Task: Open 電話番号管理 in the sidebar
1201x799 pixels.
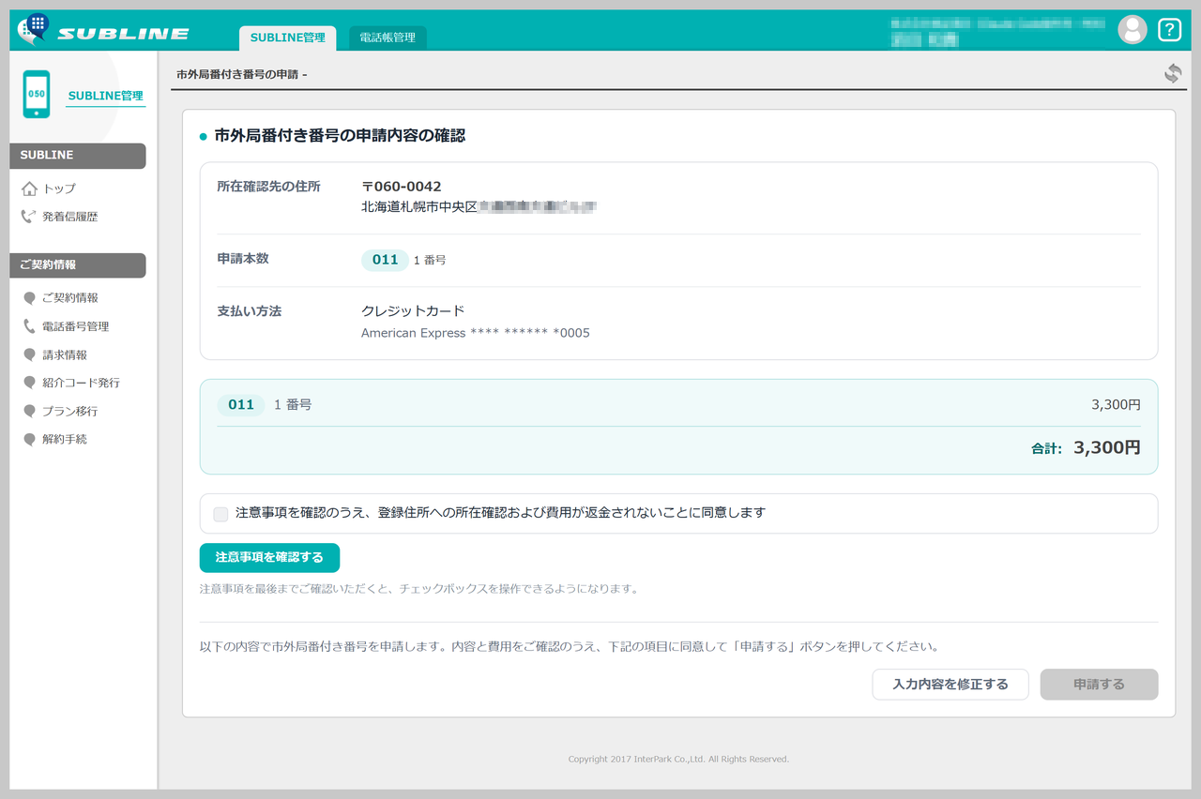Action: (x=76, y=326)
